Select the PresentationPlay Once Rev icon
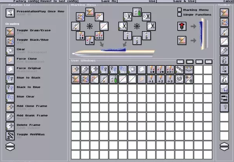This screenshot has height=162, width=234. click(x=10, y=13)
